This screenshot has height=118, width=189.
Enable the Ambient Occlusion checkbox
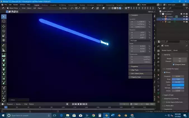point(165,69)
